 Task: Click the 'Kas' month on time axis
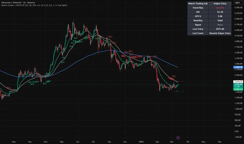coord(109,142)
